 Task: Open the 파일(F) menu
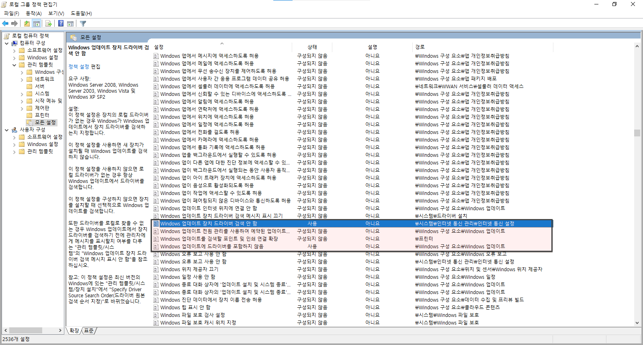coord(11,13)
